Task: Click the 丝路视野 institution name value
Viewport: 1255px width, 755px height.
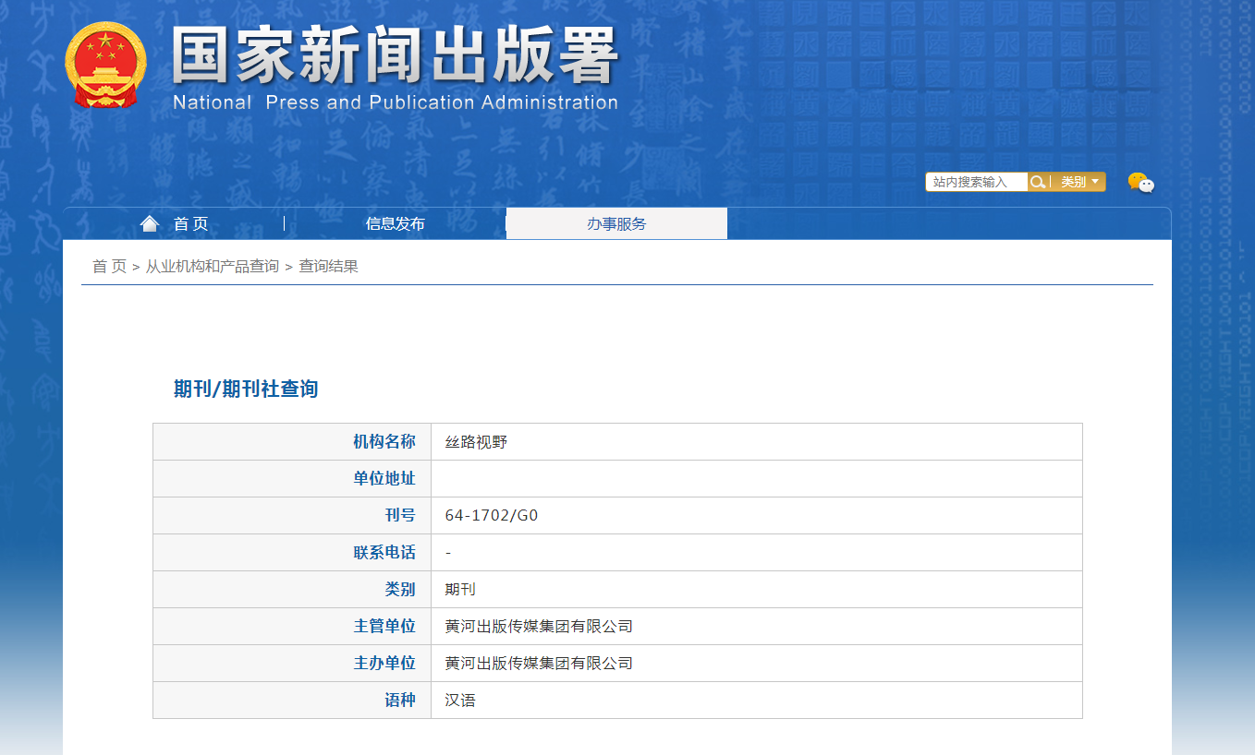Action: (476, 442)
